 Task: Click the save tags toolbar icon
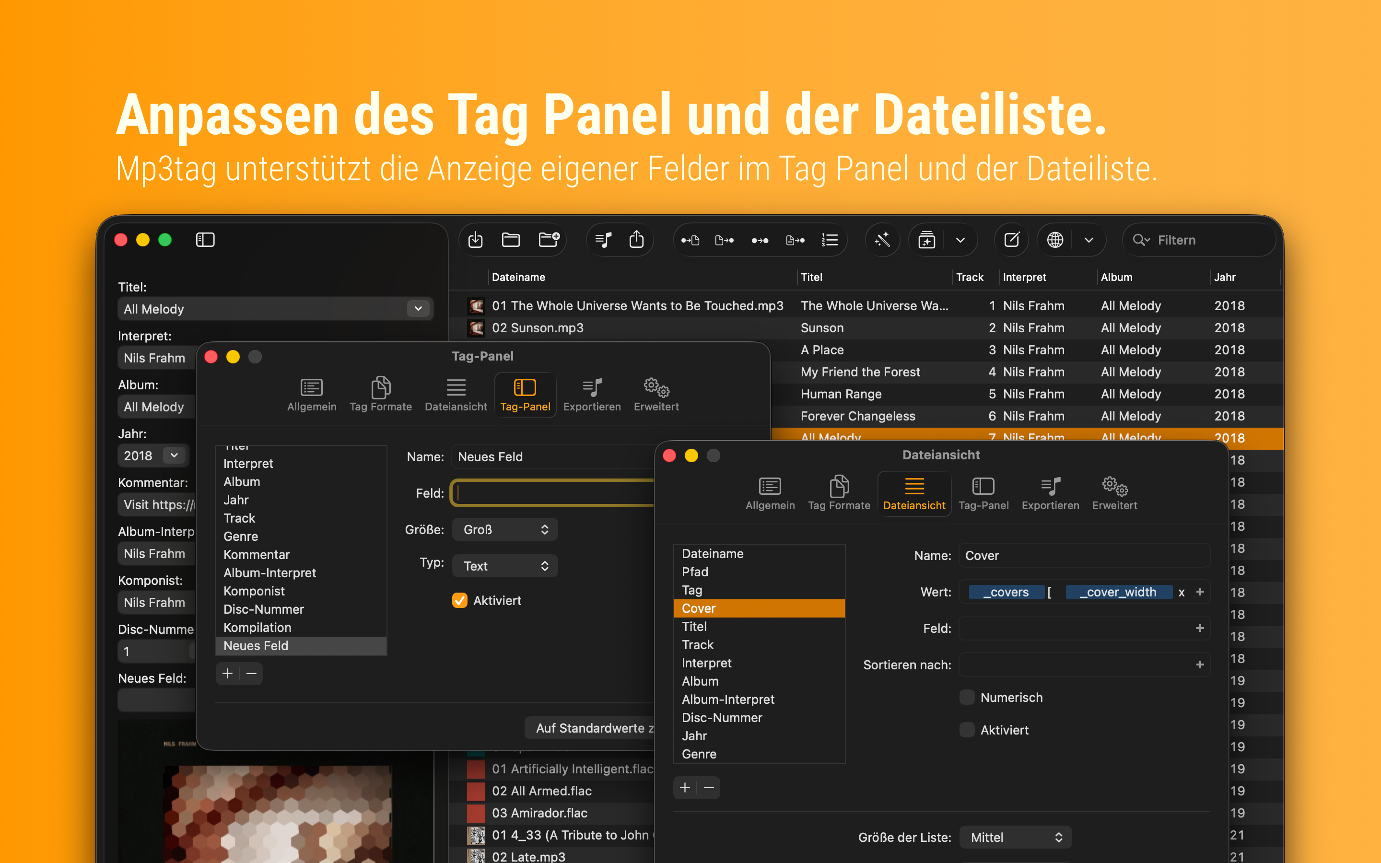tap(475, 240)
